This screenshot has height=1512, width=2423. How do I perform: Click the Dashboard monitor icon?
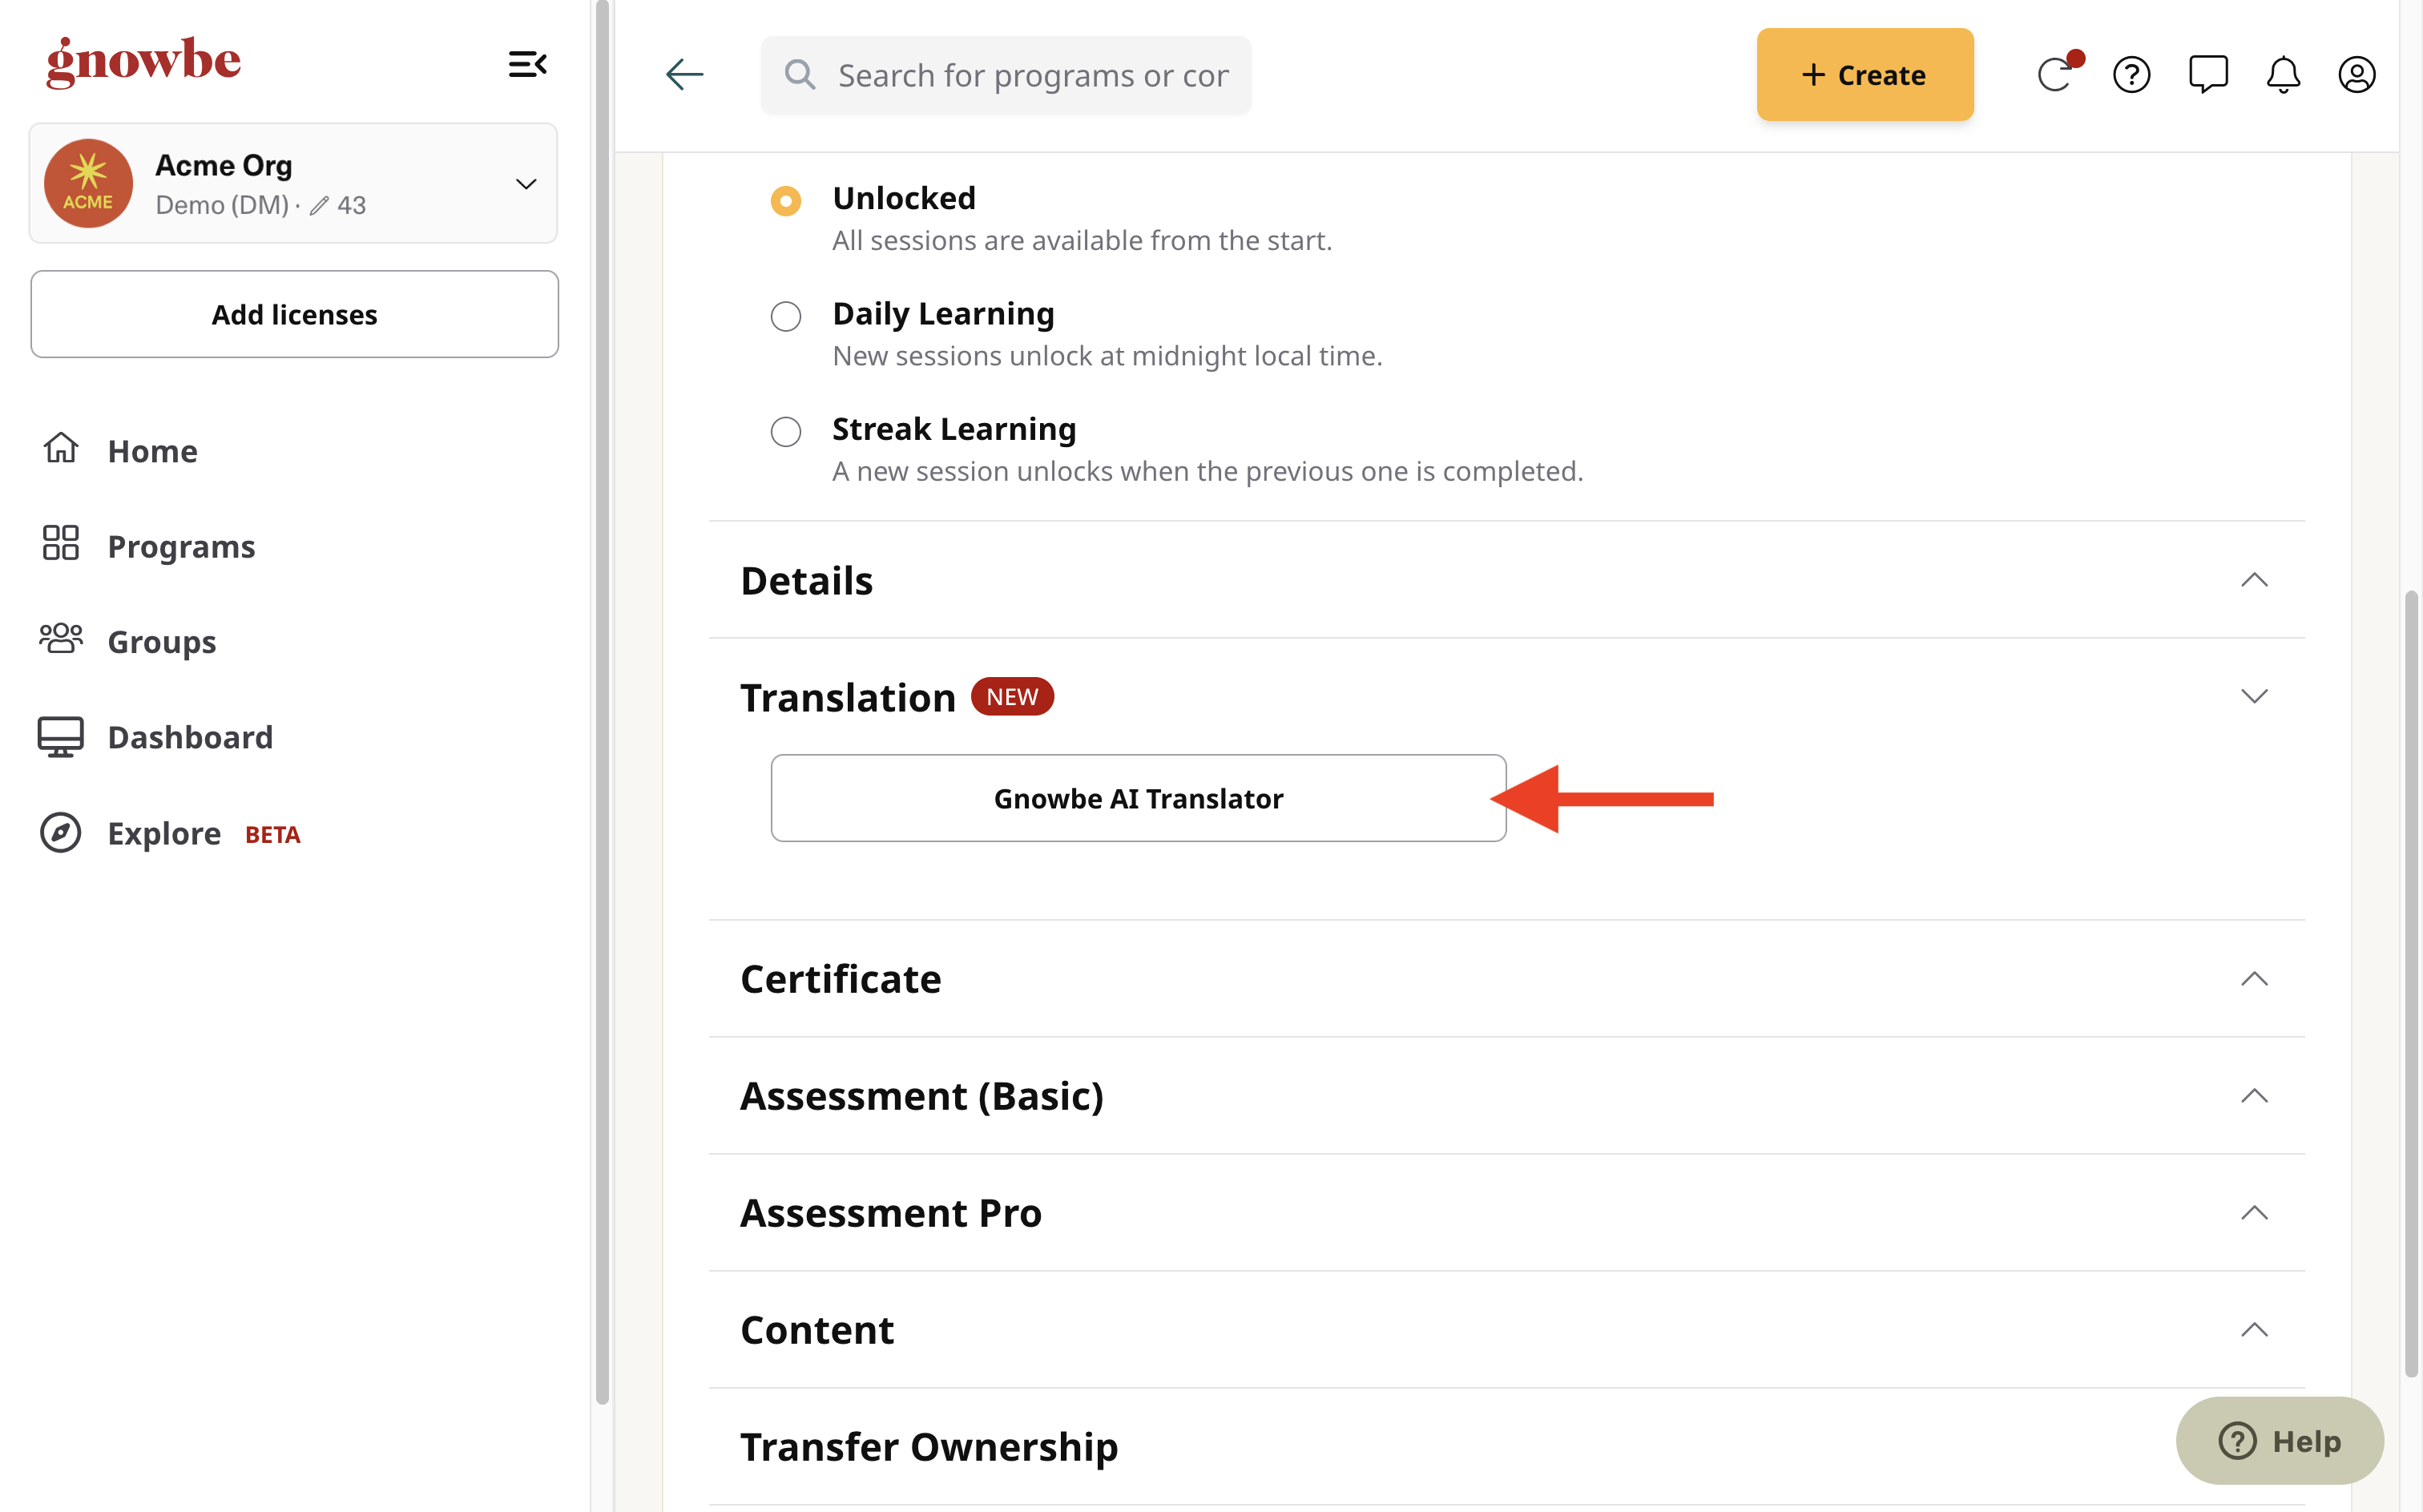[61, 737]
